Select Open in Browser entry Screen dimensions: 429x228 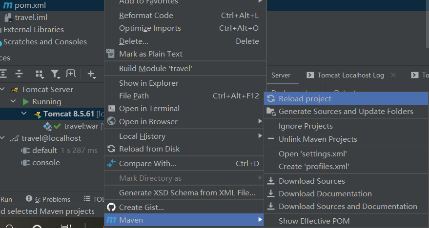pos(184,121)
